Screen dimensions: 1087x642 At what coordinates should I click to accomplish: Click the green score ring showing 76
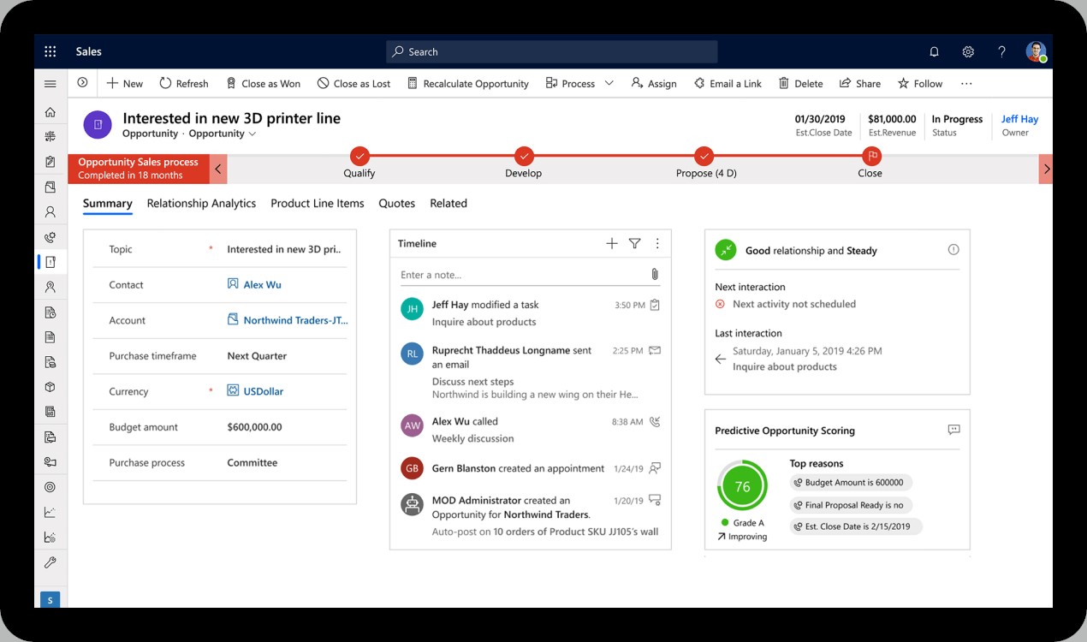coord(742,486)
